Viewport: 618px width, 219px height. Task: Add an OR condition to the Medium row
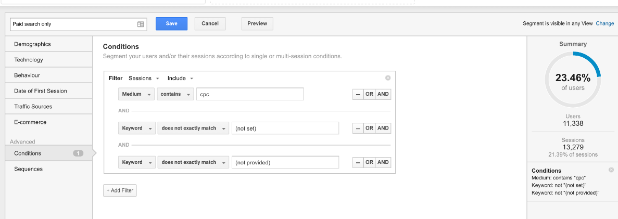point(369,94)
